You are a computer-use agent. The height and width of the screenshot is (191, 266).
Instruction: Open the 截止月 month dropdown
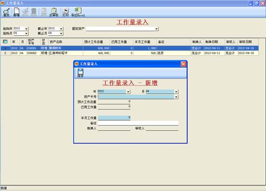click(61, 34)
